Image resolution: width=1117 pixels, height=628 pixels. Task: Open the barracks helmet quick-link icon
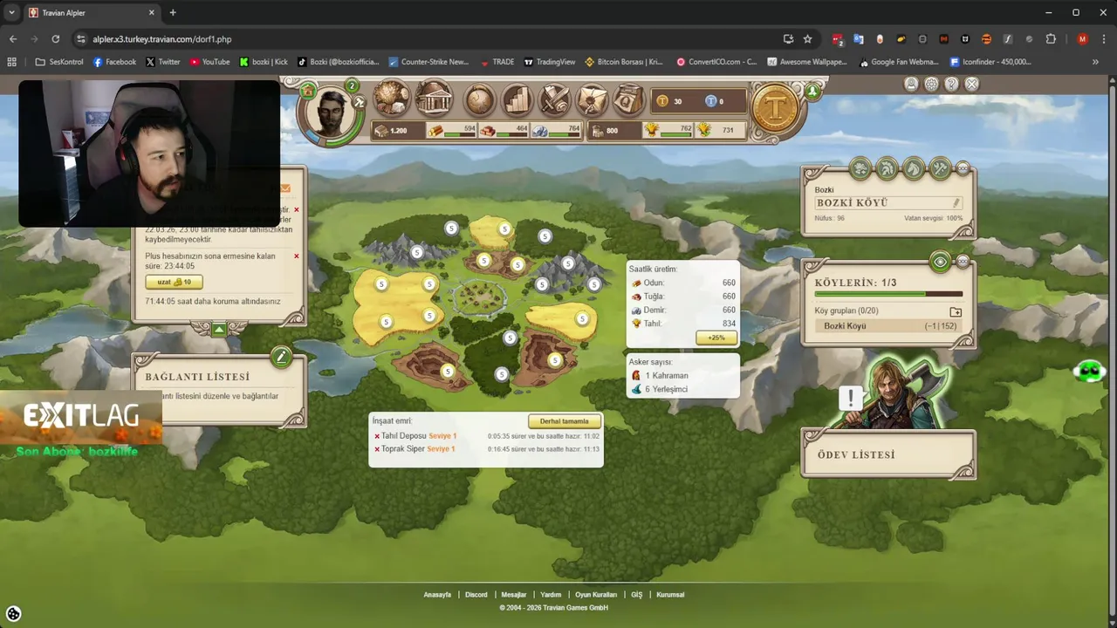pos(887,167)
